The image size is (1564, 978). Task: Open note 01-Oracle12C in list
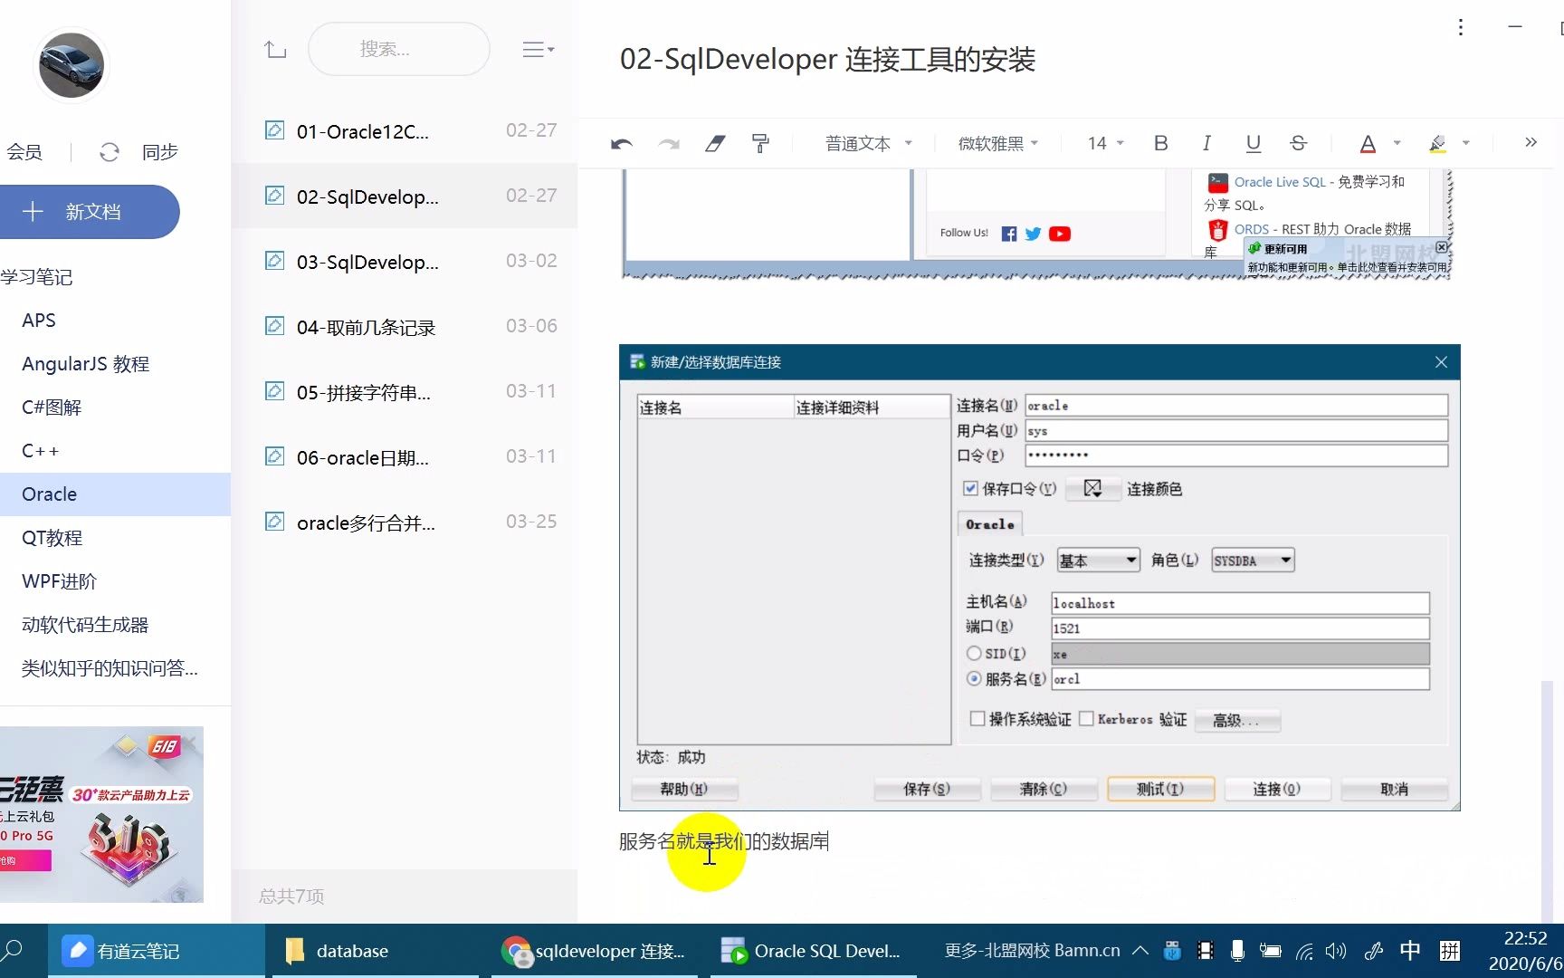405,131
